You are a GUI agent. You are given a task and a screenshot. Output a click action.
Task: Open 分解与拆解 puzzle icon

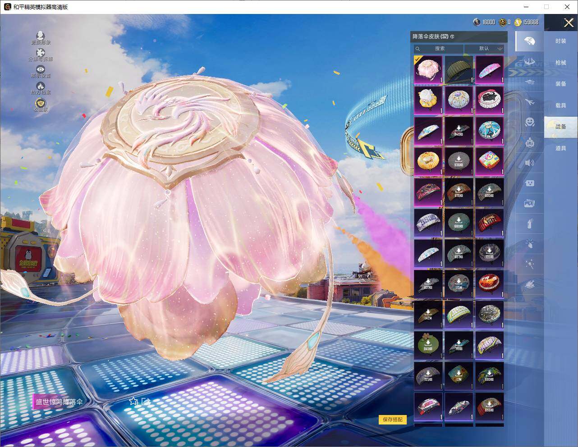click(41, 53)
